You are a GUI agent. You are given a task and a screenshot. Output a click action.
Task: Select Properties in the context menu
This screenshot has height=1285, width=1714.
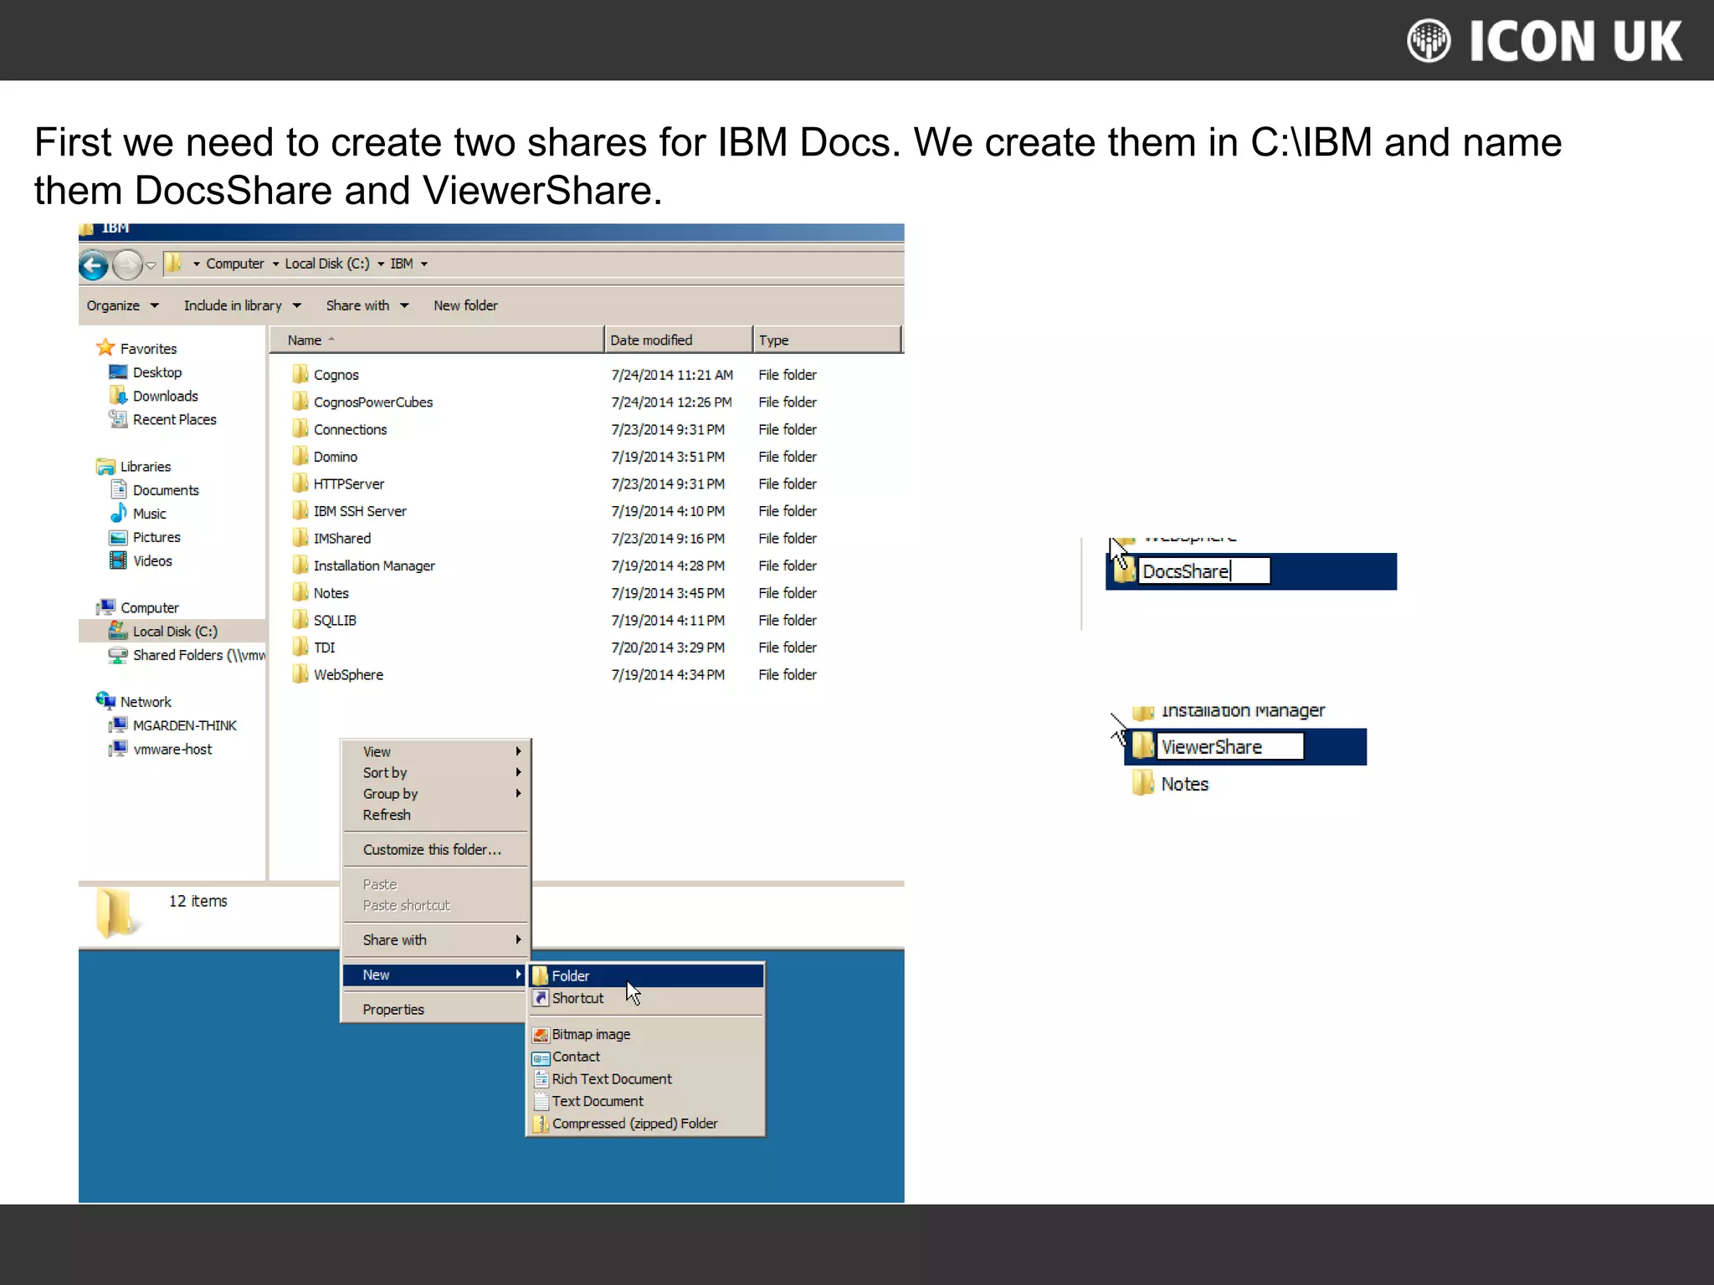coord(393,1009)
